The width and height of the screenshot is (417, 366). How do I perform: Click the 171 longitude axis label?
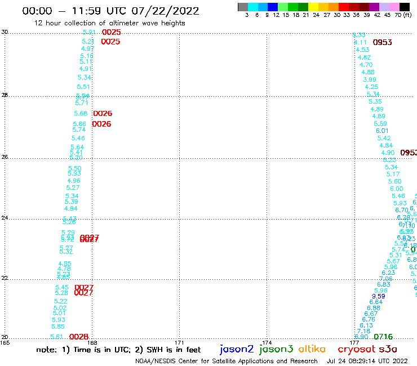point(179,342)
